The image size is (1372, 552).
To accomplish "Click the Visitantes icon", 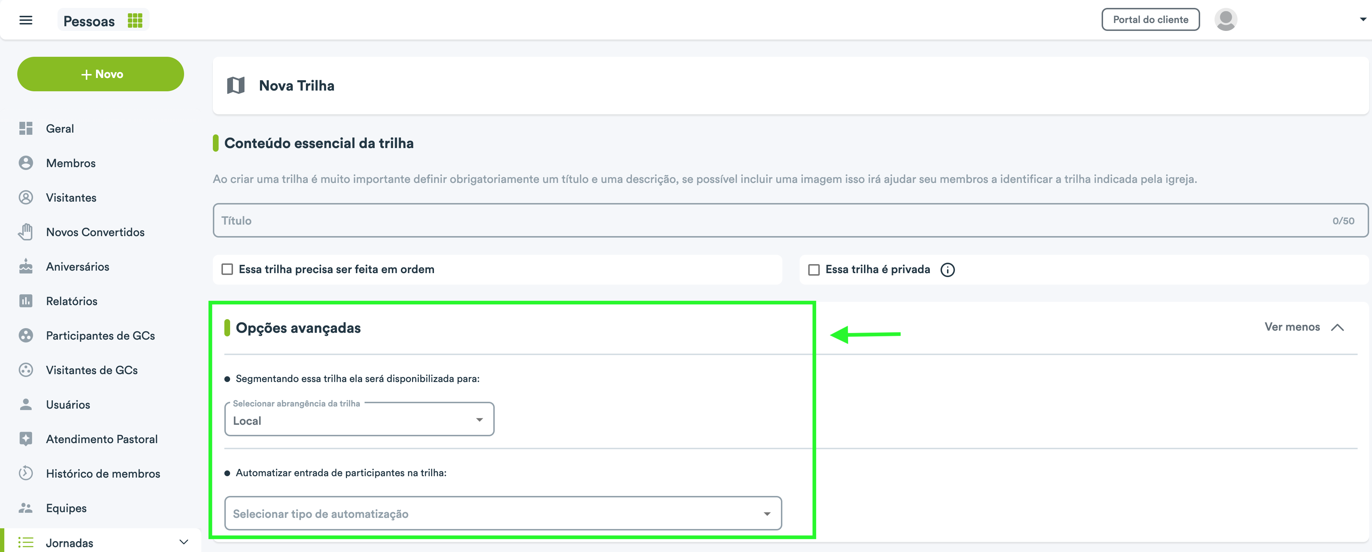I will 26,198.
